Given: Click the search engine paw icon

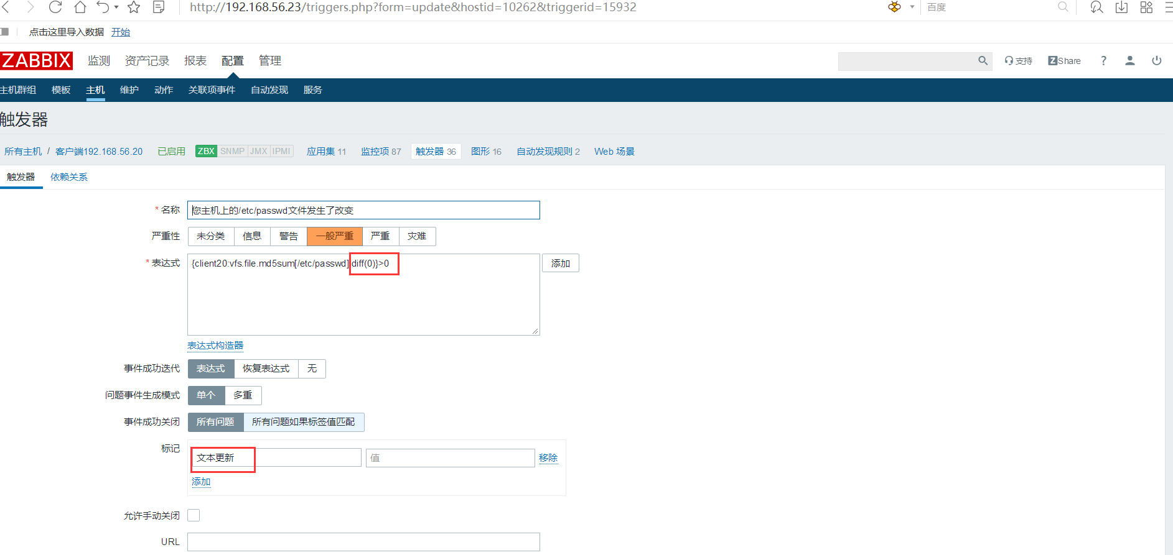Looking at the screenshot, I should pyautogui.click(x=895, y=7).
